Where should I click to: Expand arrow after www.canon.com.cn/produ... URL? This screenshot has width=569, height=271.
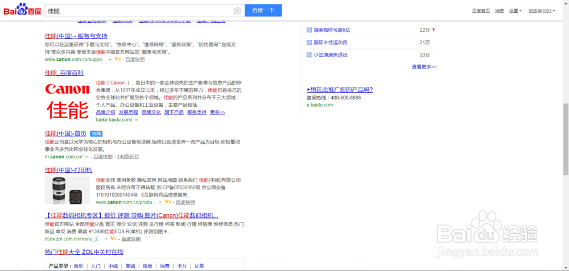pyautogui.click(x=160, y=202)
